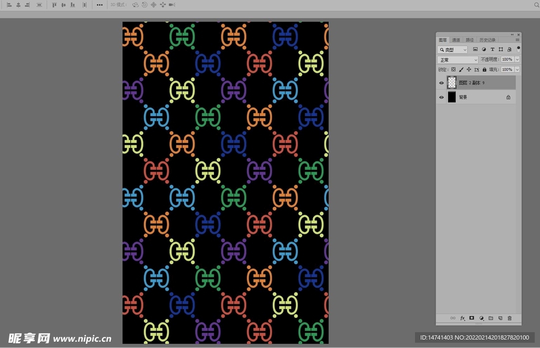Select the 3D pan camera icon

pos(153,5)
